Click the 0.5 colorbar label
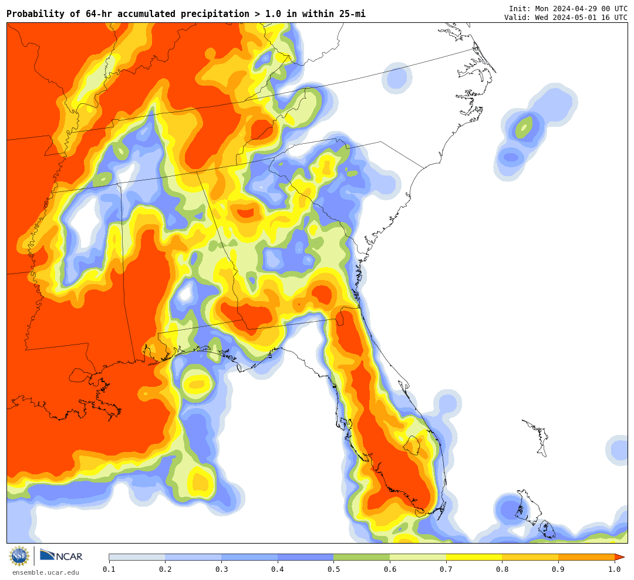This screenshot has width=634, height=580. tap(334, 569)
